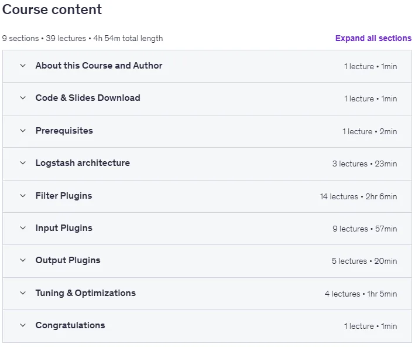Viewport: 415px width, 347px height.
Task: Click chevron beside Input Plugins
Action: (23, 228)
